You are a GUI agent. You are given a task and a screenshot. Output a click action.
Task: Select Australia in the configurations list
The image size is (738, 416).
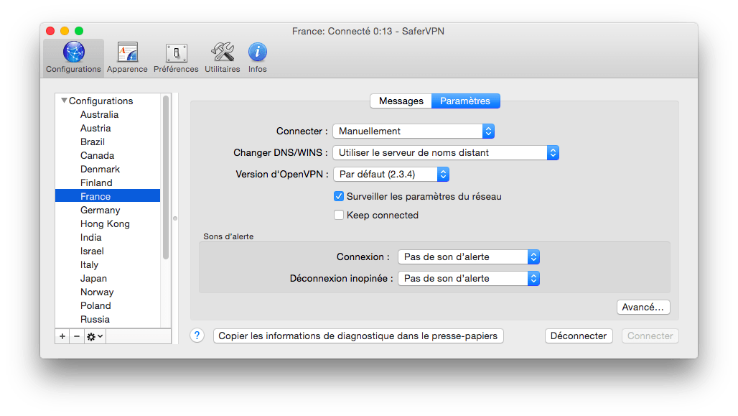tap(108, 114)
